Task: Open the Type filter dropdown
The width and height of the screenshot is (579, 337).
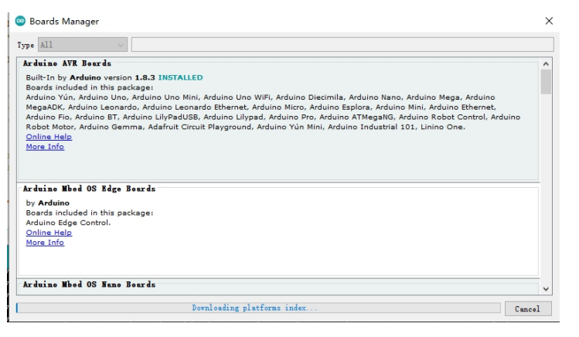Action: [83, 45]
